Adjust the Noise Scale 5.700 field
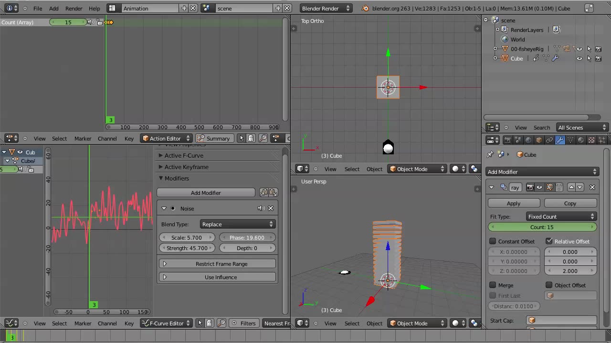The width and height of the screenshot is (611, 343). coord(187,237)
